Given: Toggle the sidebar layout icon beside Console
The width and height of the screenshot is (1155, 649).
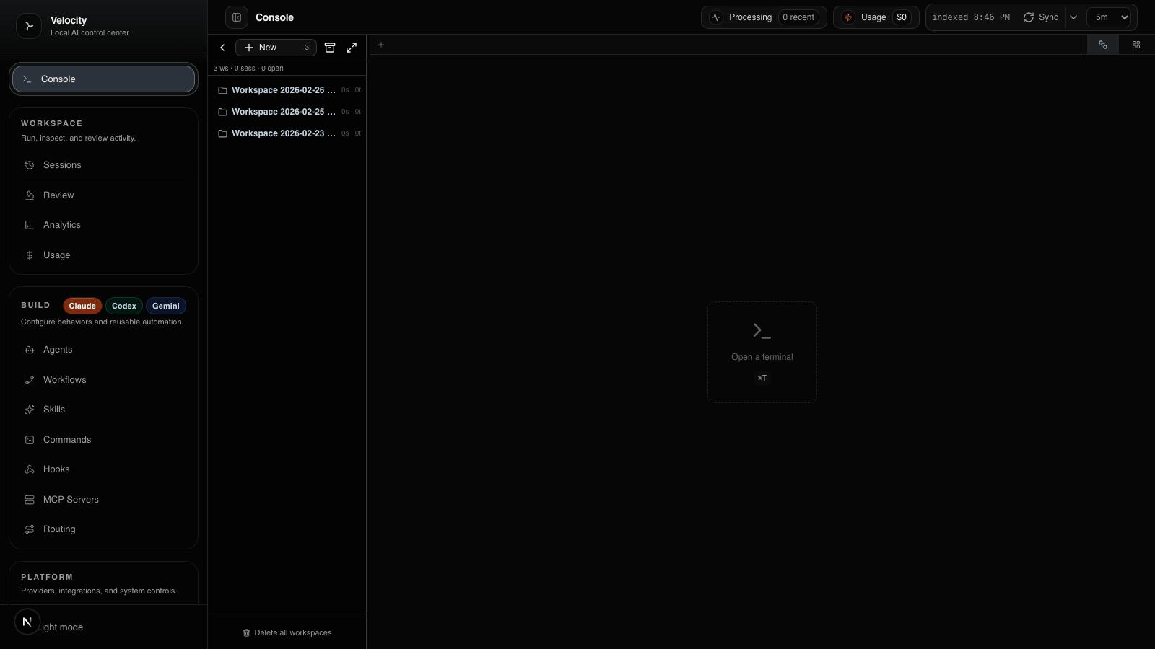Looking at the screenshot, I should click(237, 17).
